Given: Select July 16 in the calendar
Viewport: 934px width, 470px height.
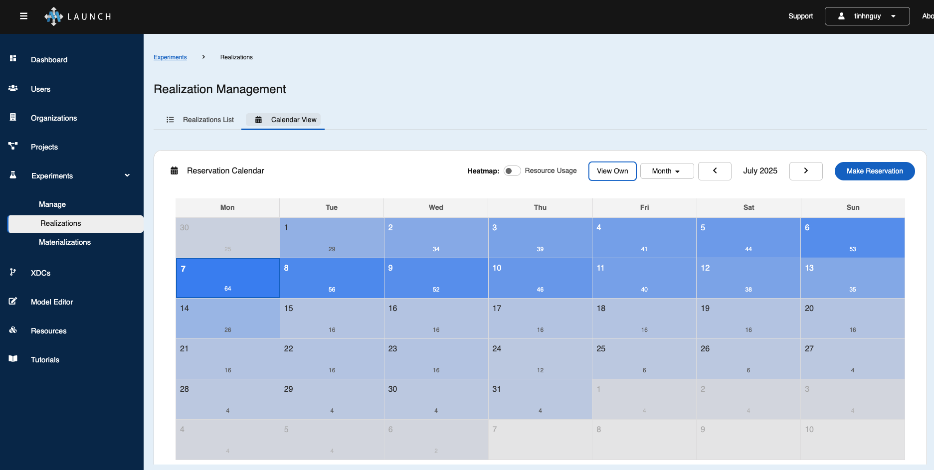Looking at the screenshot, I should [435, 318].
